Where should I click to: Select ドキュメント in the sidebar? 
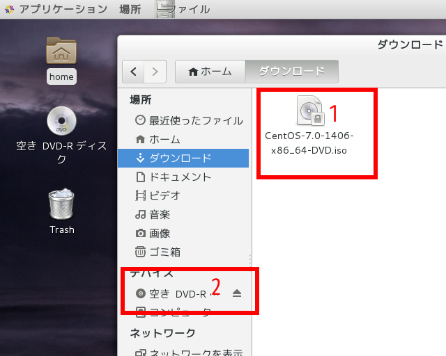[x=180, y=177]
